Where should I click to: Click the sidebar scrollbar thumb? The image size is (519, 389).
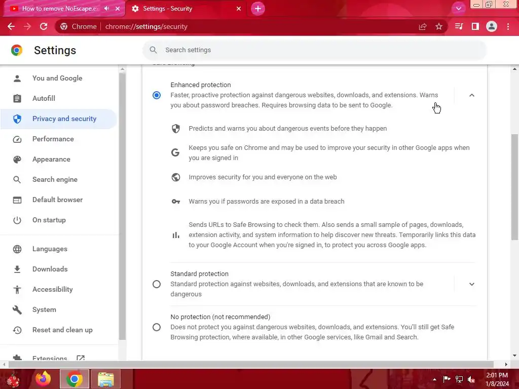click(x=122, y=207)
